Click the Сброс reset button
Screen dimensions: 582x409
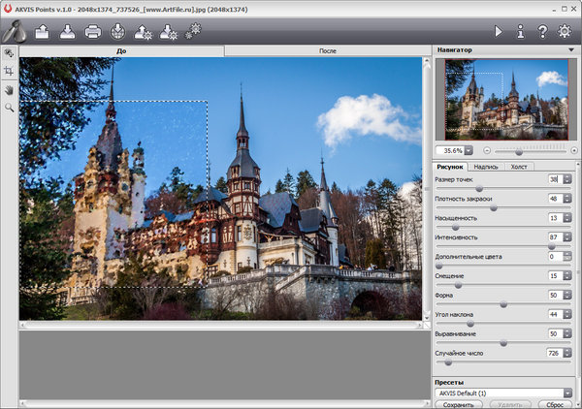point(556,404)
